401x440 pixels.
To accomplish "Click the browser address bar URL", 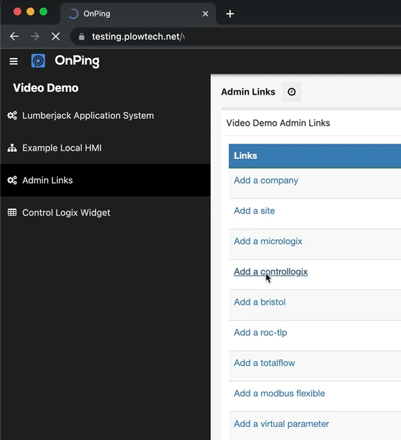I will [x=138, y=37].
